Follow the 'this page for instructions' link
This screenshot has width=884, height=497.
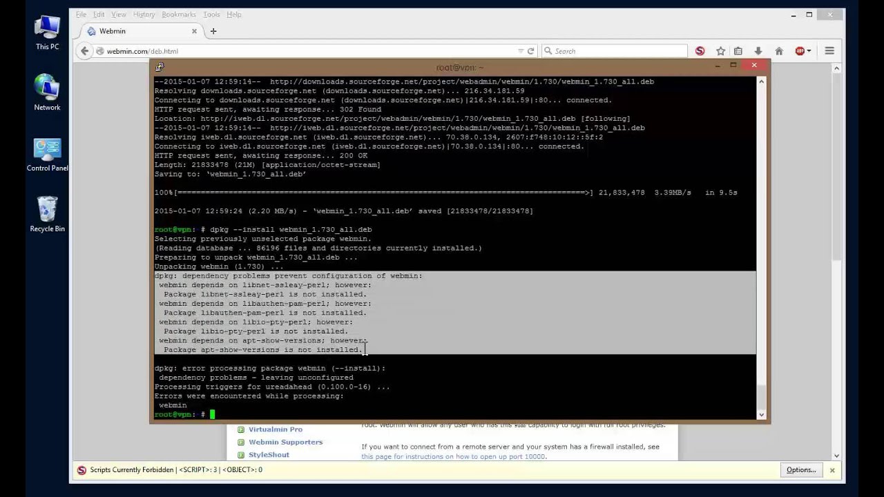click(453, 456)
